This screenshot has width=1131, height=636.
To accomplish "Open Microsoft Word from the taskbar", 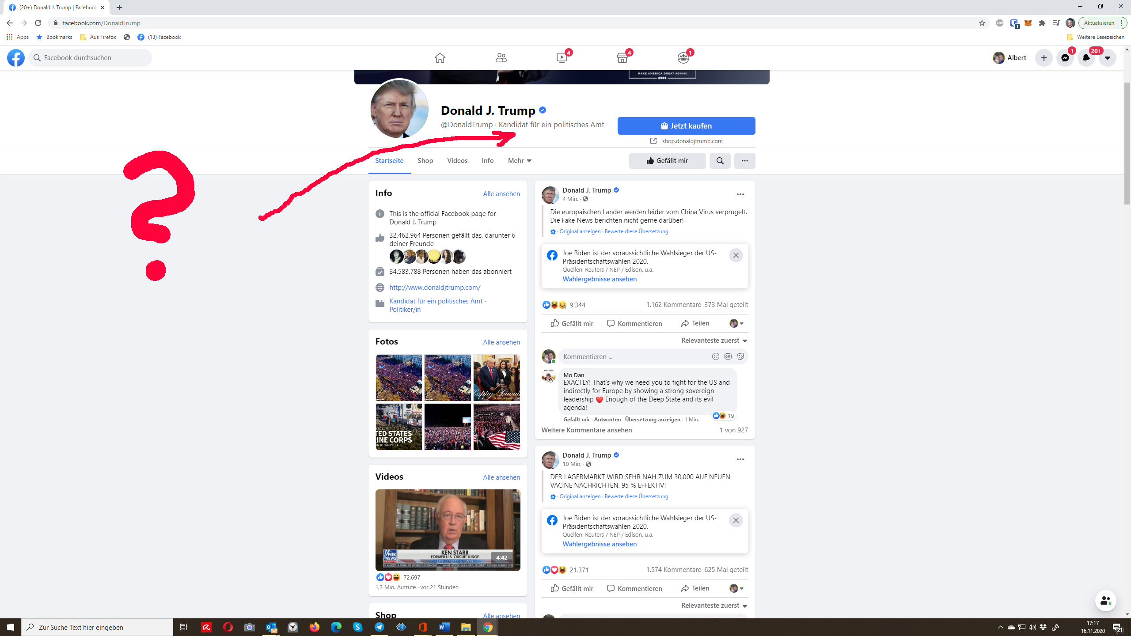I will coord(444,627).
